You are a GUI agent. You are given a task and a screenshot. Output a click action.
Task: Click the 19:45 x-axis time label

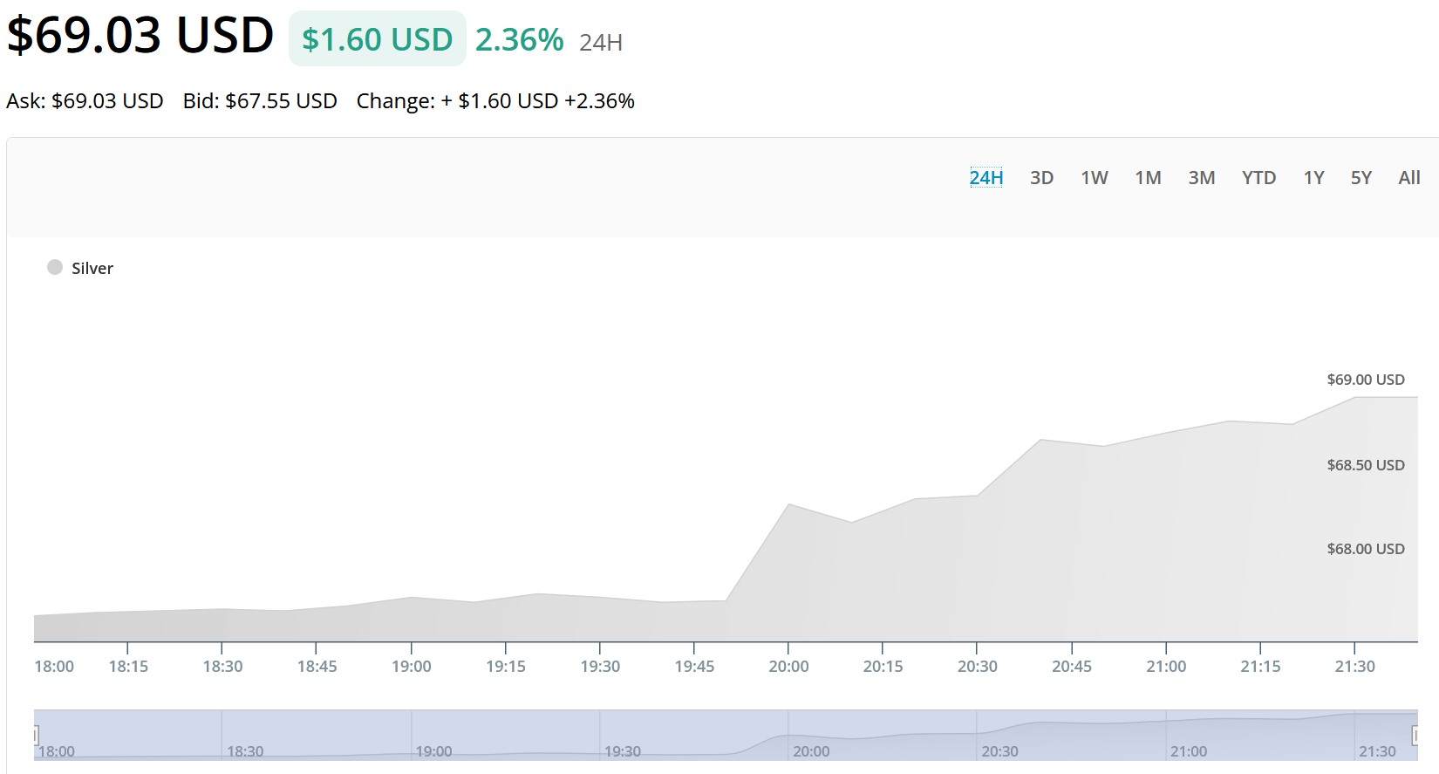pos(694,667)
